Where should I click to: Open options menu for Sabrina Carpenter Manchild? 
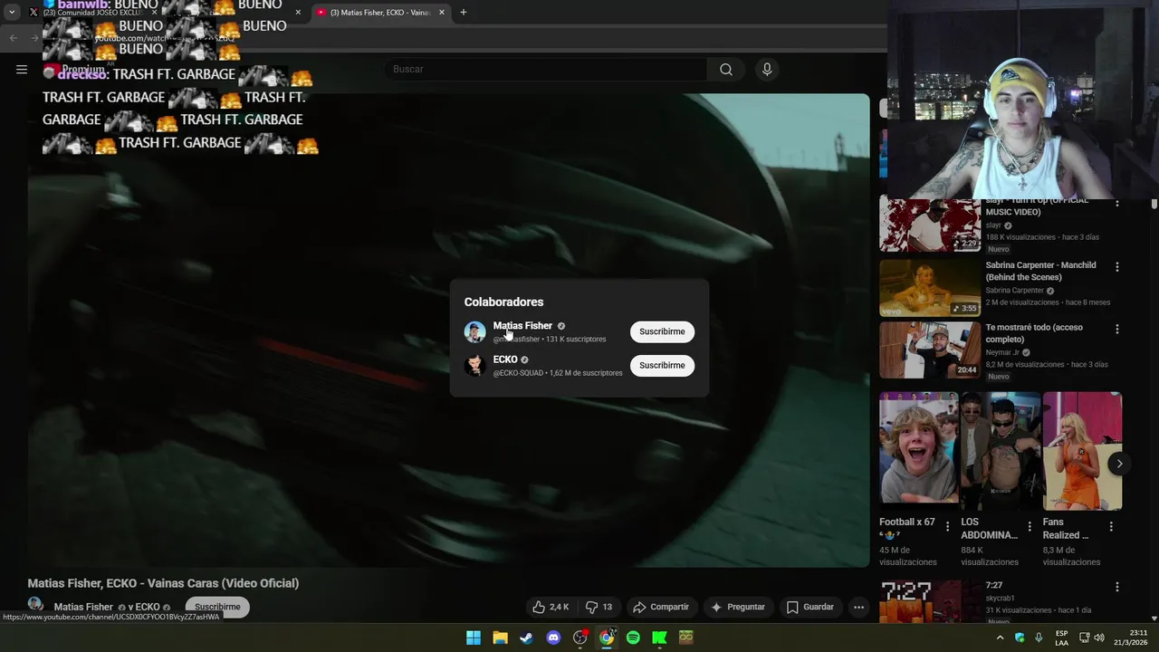1117,267
